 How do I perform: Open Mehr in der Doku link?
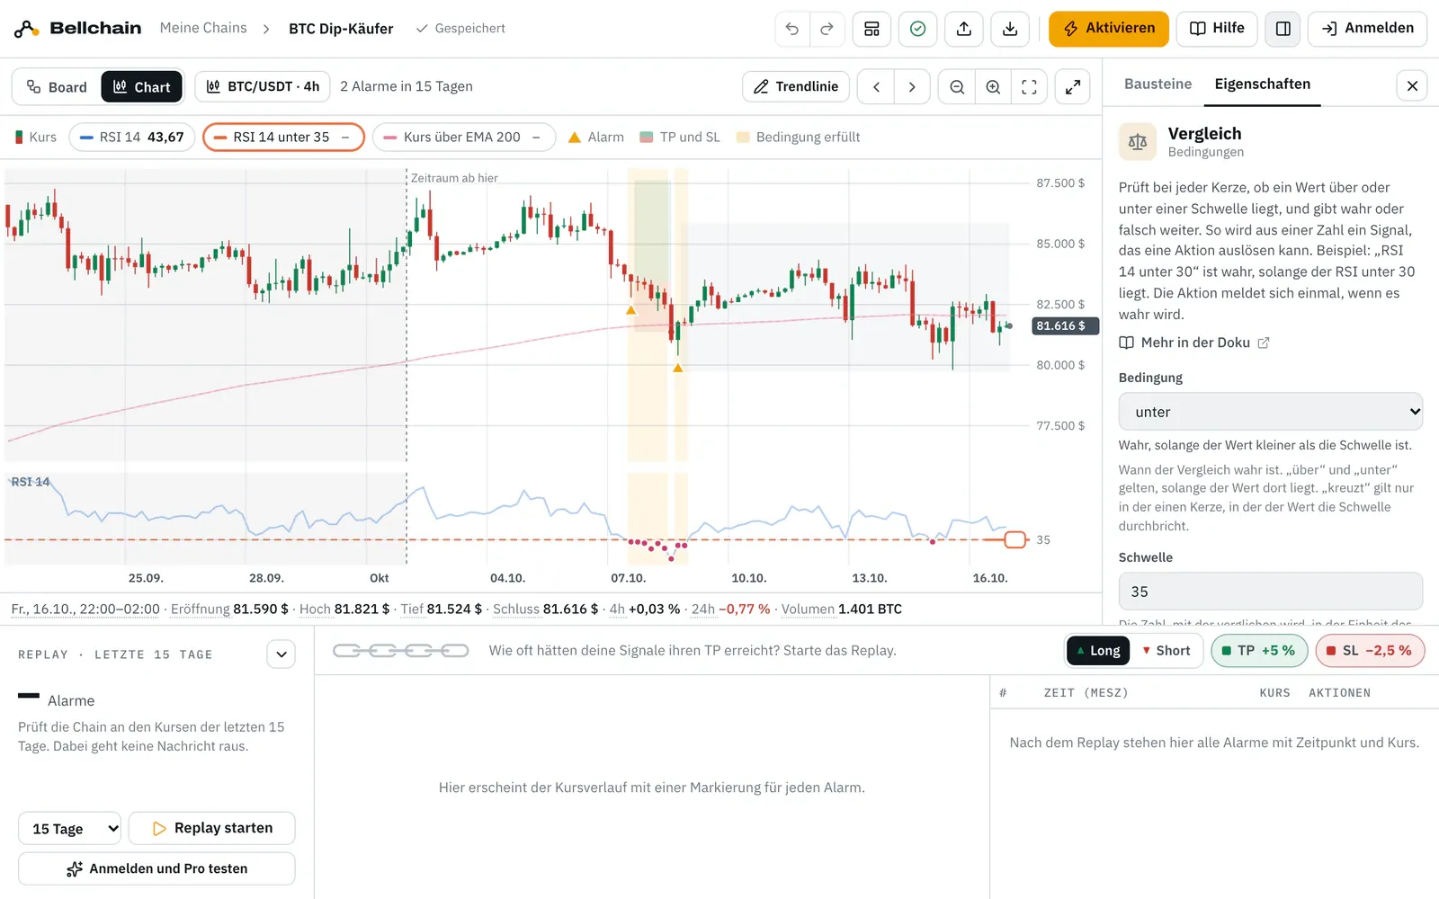pos(1193,343)
